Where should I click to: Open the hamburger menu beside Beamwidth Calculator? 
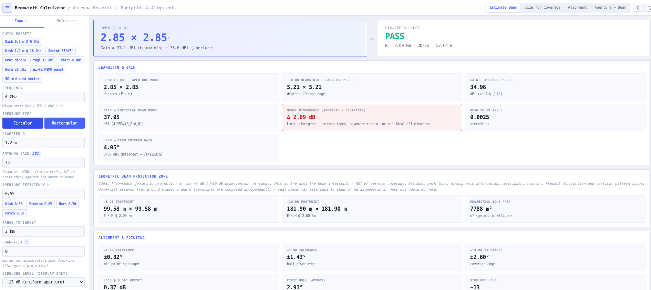click(7, 8)
